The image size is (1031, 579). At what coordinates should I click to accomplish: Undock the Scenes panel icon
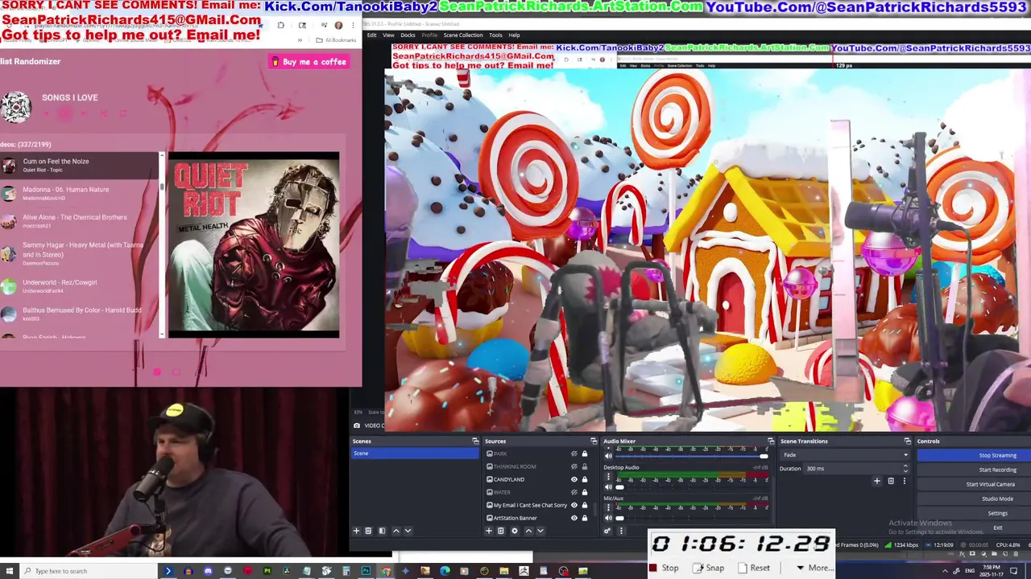(475, 441)
